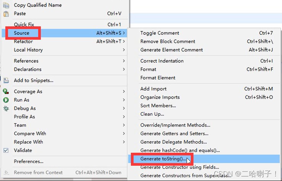Image resolution: width=282 pixels, height=181 pixels.
Task: Open the Source submenu
Action: tap(22, 33)
